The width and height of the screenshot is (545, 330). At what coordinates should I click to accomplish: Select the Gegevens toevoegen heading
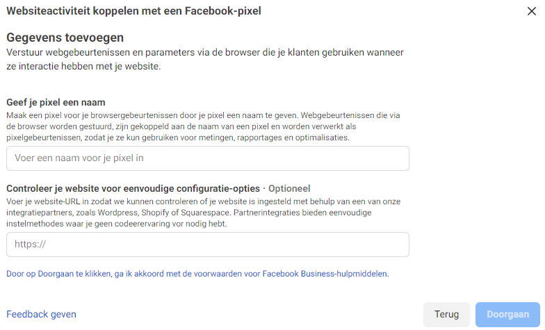(69, 38)
